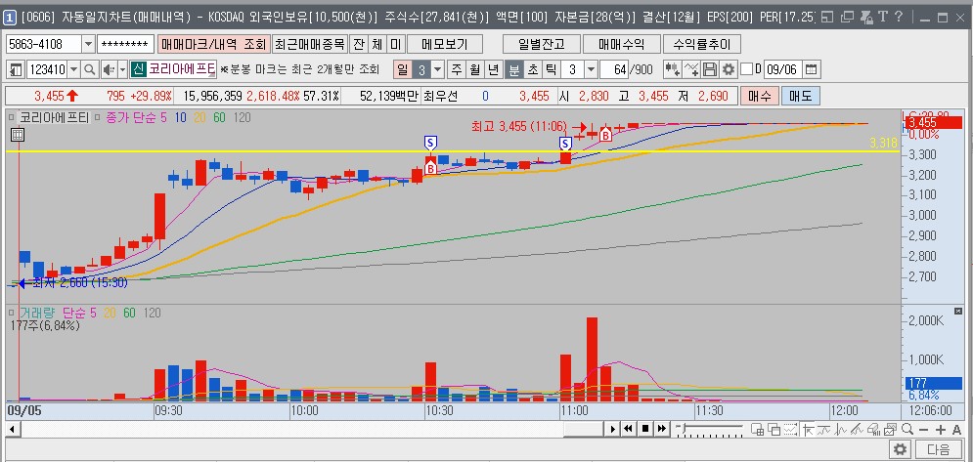Click the magnifier zoom icon in bottom toolbar
The image size is (973, 462).
pos(907,429)
